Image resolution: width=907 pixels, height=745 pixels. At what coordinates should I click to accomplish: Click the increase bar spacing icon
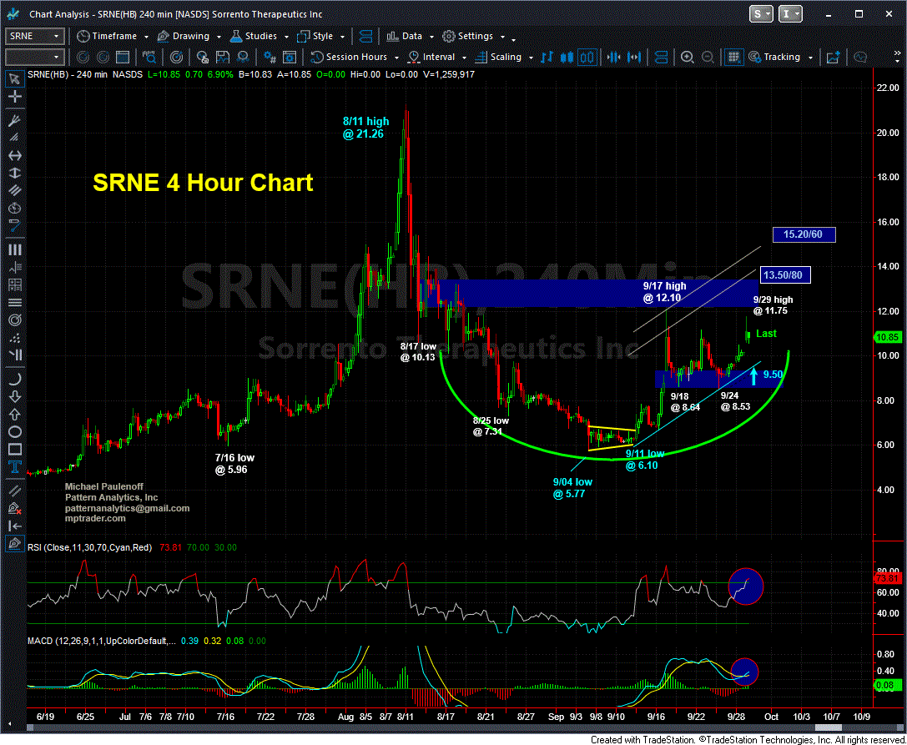(634, 58)
